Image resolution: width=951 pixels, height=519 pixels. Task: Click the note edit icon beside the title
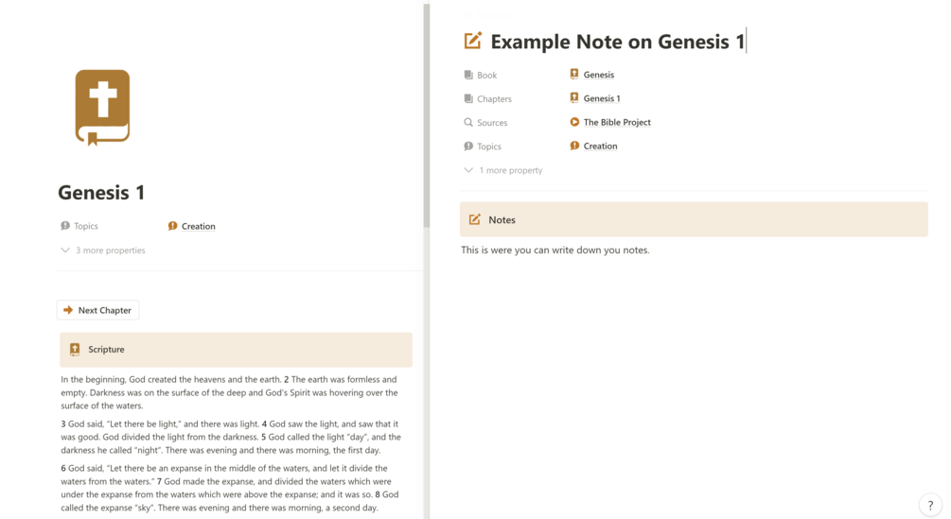pyautogui.click(x=473, y=41)
